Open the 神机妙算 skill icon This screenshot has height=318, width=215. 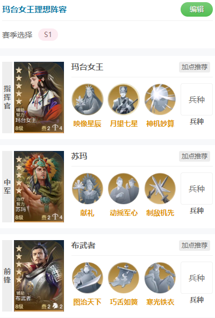[160, 99]
